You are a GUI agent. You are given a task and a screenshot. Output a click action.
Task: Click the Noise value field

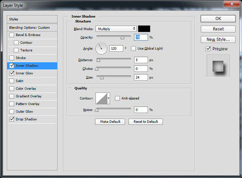pos(141,110)
